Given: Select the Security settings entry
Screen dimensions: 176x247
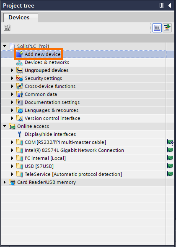Looking at the screenshot, I should [x=43, y=78].
